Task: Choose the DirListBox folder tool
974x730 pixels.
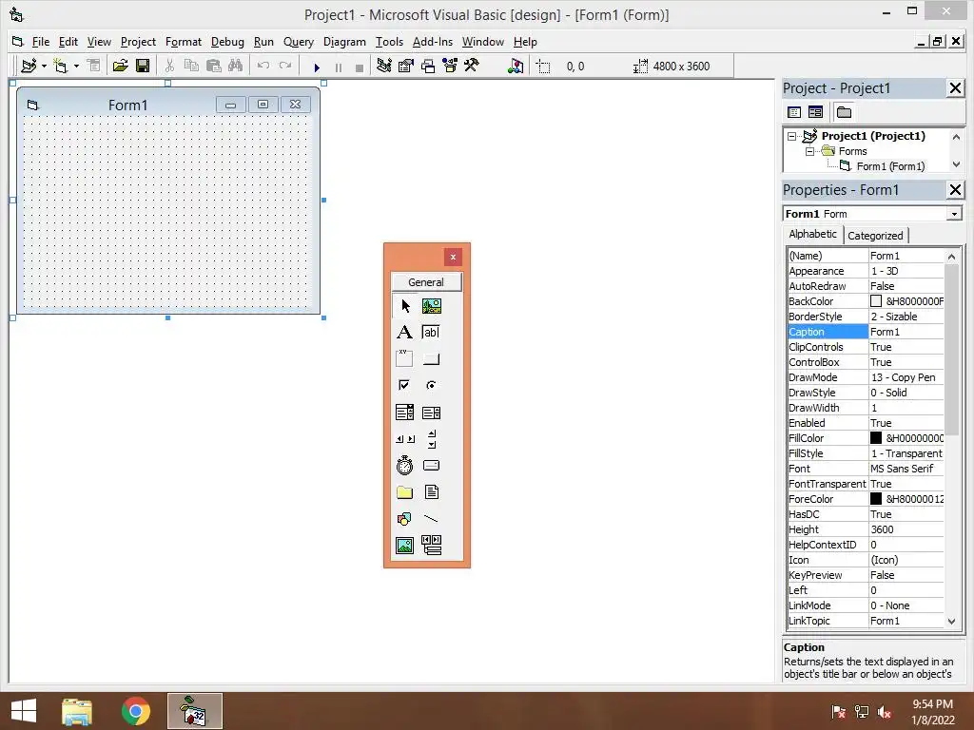Action: pyautogui.click(x=404, y=492)
